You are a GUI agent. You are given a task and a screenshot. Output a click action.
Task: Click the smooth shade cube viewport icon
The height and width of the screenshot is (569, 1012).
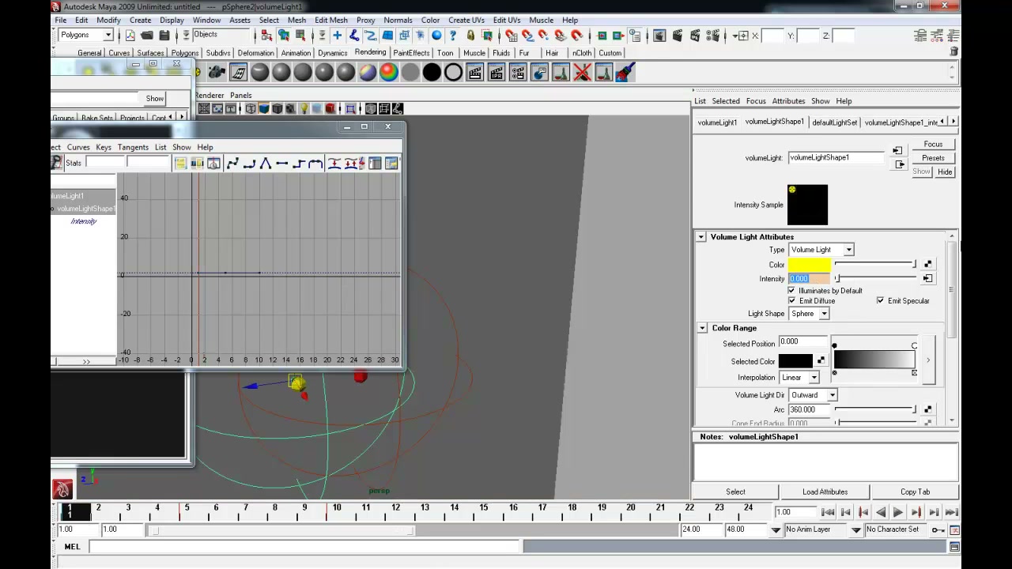(x=264, y=109)
